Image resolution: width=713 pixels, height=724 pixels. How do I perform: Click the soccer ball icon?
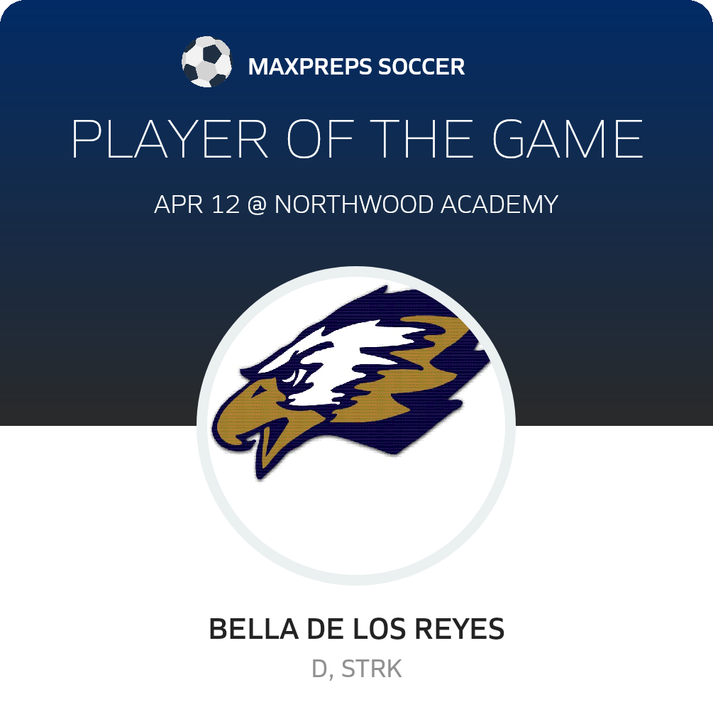206,62
